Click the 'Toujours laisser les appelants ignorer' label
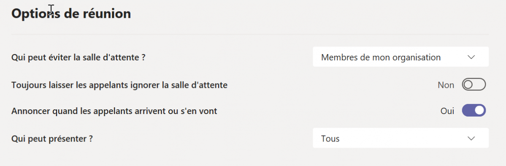Screen dimensions: 506x166 click(x=119, y=85)
